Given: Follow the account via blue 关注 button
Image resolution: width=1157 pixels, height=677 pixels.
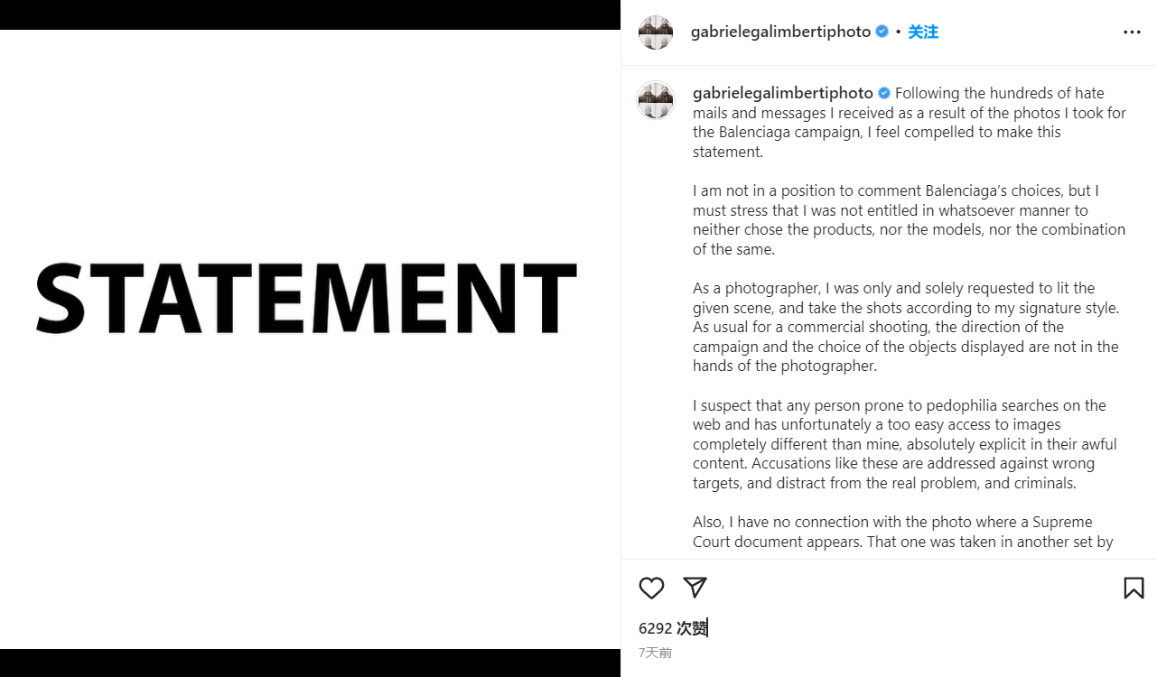Looking at the screenshot, I should 923,32.
